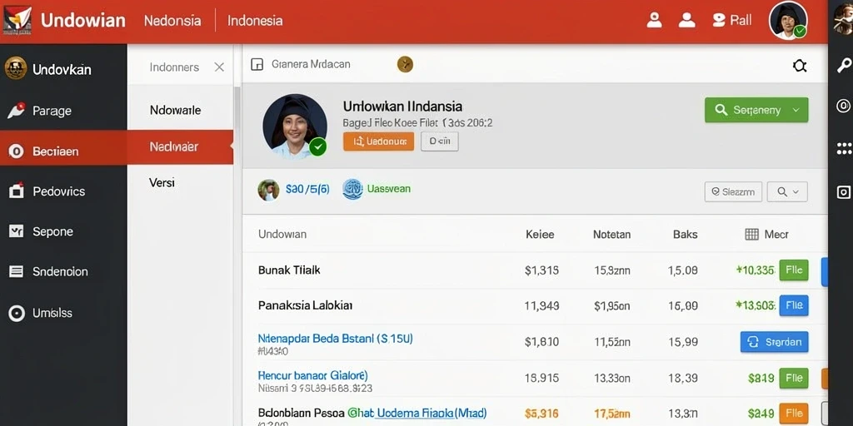Click the orange Uedonue button
Viewport: 853px width, 426px height.
point(379,141)
